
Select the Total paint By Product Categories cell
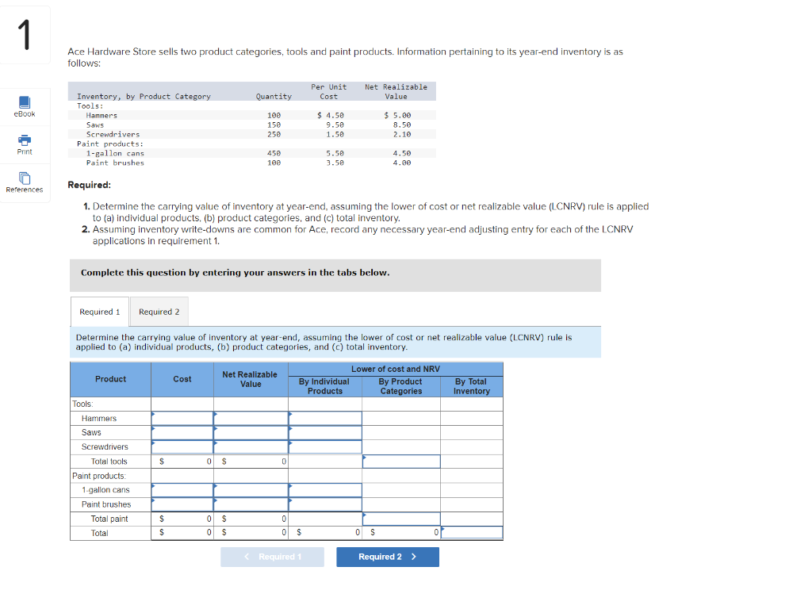coord(401,519)
